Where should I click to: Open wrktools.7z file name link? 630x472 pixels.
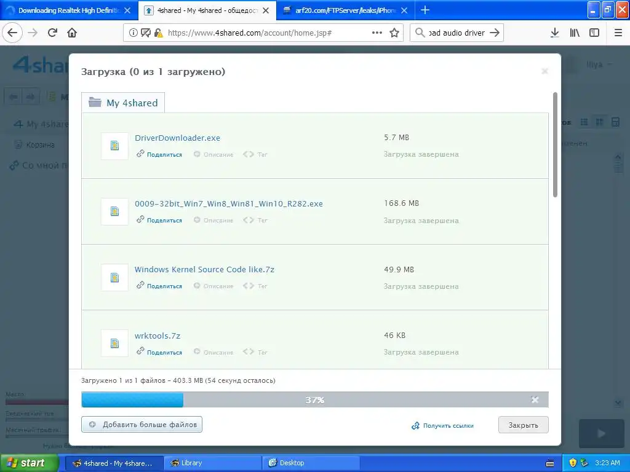(157, 336)
